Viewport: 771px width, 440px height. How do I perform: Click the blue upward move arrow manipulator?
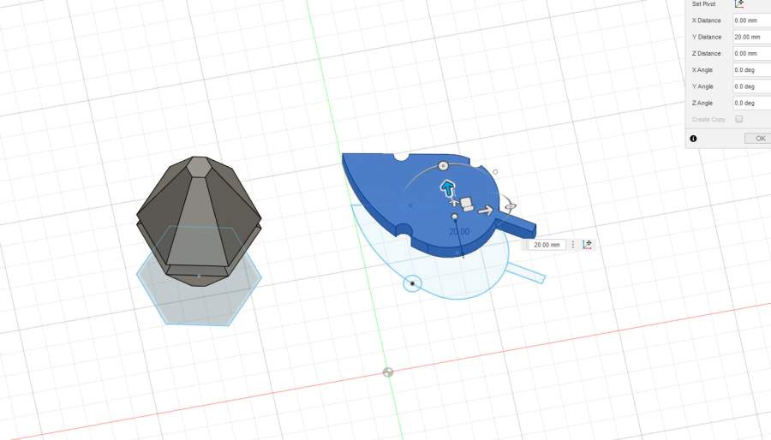coord(447,188)
